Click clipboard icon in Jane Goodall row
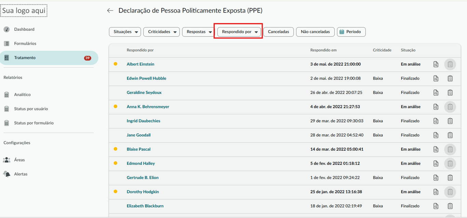467x218 pixels. click(x=450, y=135)
